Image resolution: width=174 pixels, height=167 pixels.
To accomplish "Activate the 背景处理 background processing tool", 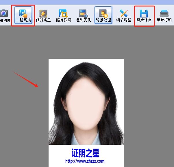I will click(x=103, y=15).
